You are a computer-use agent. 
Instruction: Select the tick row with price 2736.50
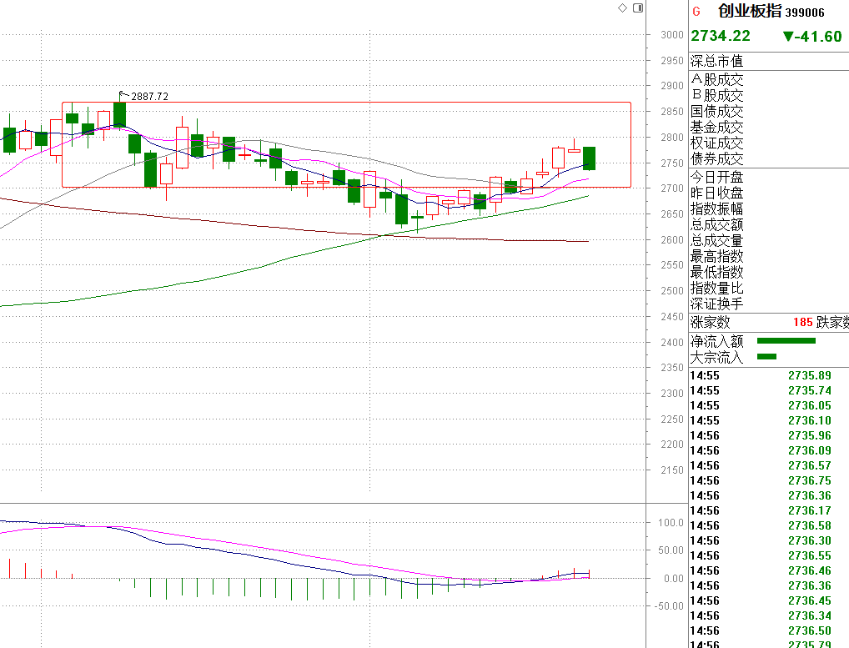(769, 631)
